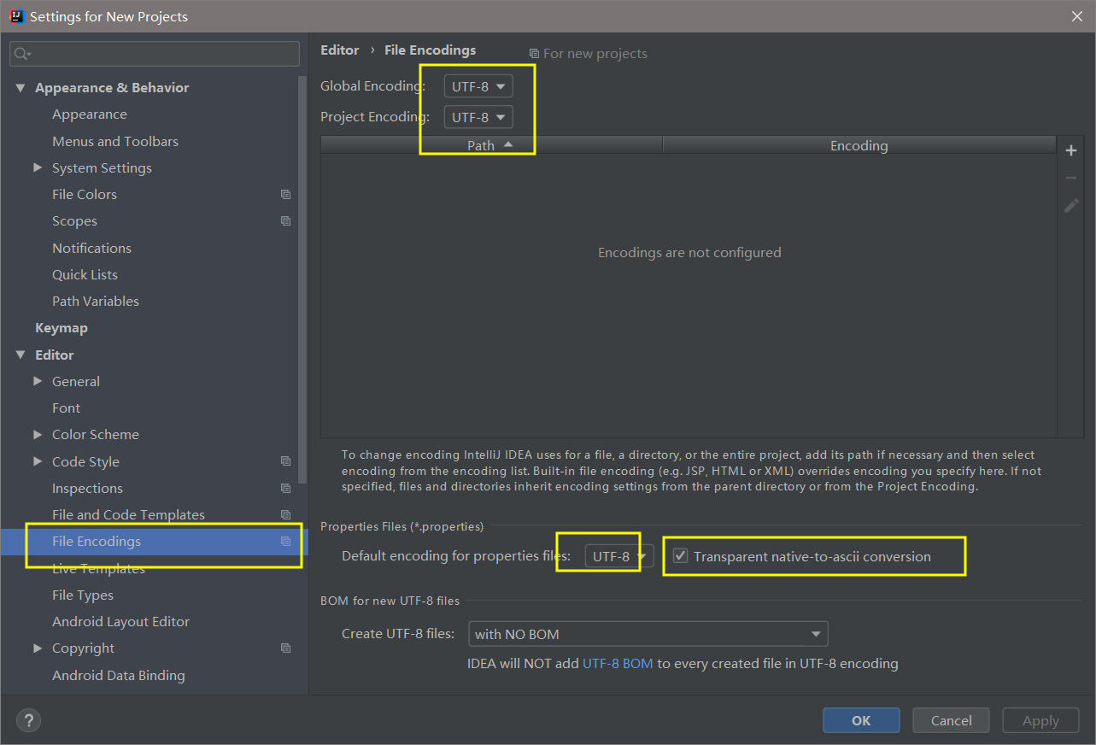Expand the General node

point(38,381)
